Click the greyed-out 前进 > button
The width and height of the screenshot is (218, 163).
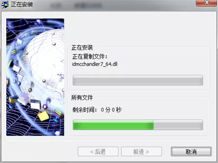click(141, 151)
